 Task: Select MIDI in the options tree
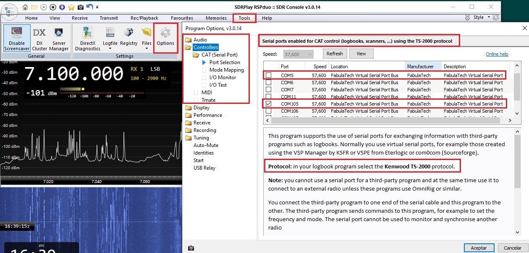(207, 93)
